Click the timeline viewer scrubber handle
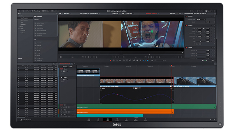The width and height of the screenshot is (234, 131). 149,55
